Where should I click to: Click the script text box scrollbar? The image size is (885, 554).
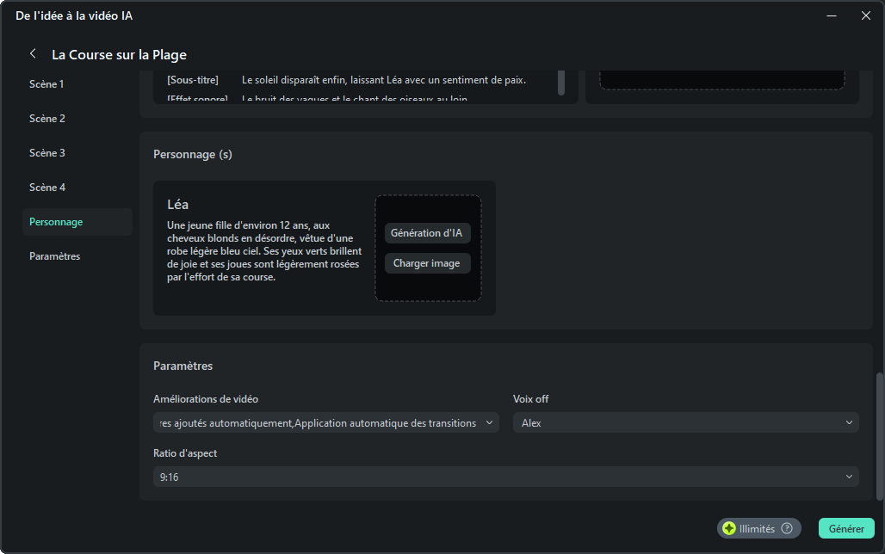pyautogui.click(x=561, y=83)
